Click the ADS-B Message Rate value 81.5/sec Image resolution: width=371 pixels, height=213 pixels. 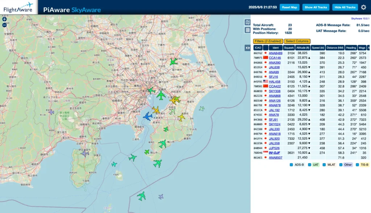click(x=363, y=25)
